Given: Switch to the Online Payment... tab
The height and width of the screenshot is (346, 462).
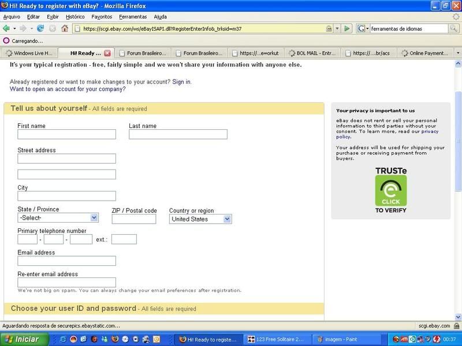Looking at the screenshot, I should [x=425, y=53].
